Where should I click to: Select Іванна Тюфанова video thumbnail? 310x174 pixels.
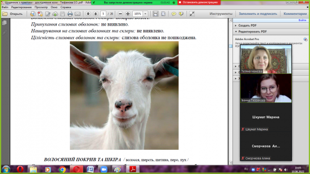coord(266,88)
